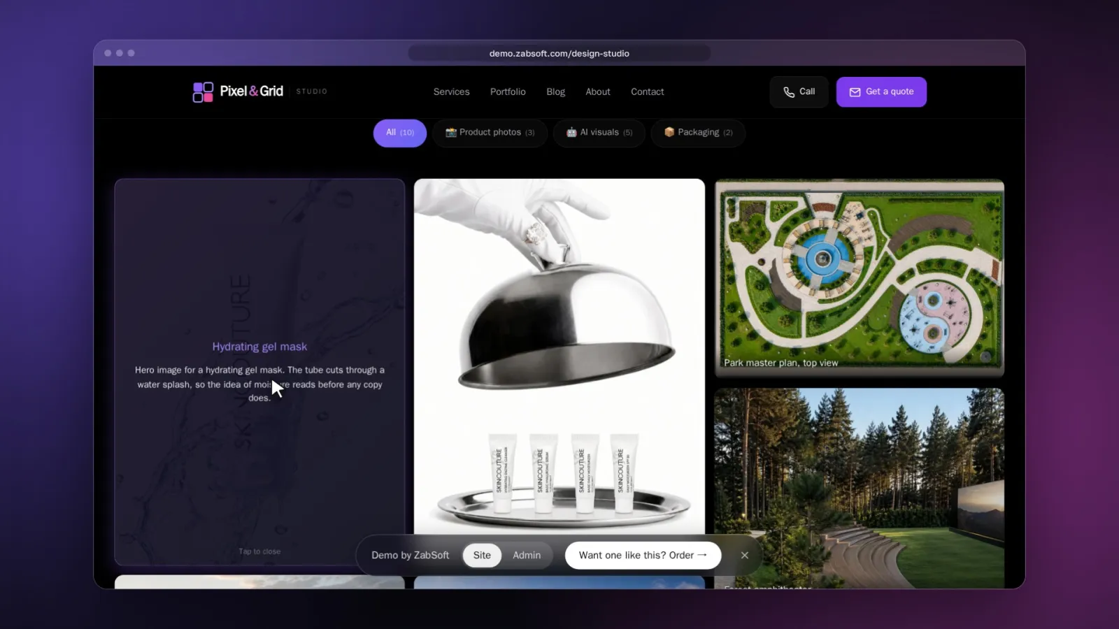Dismiss the Demo by ZabSoft bar
Viewport: 1119px width, 629px height.
[745, 556]
